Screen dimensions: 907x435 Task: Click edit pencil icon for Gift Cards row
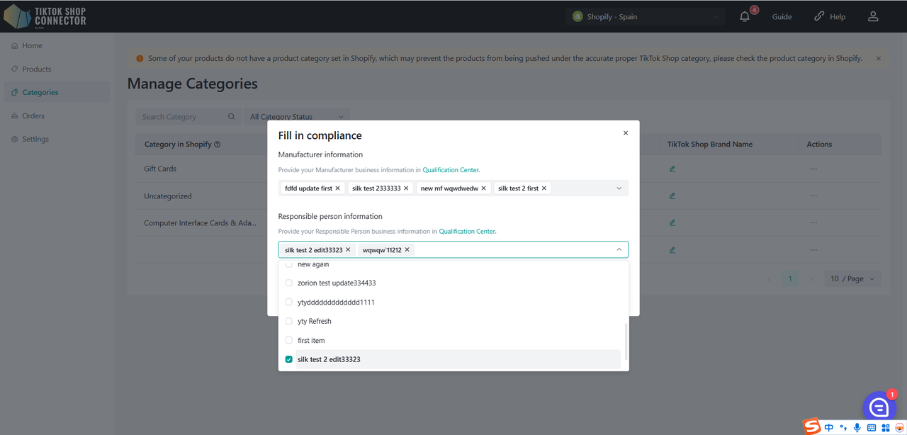click(x=672, y=169)
